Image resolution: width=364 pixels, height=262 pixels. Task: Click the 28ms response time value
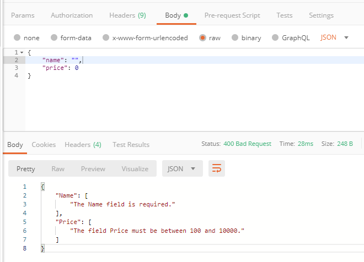tap(306, 144)
